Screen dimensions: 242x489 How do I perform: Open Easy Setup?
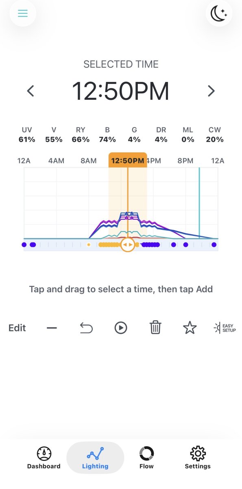(225, 328)
